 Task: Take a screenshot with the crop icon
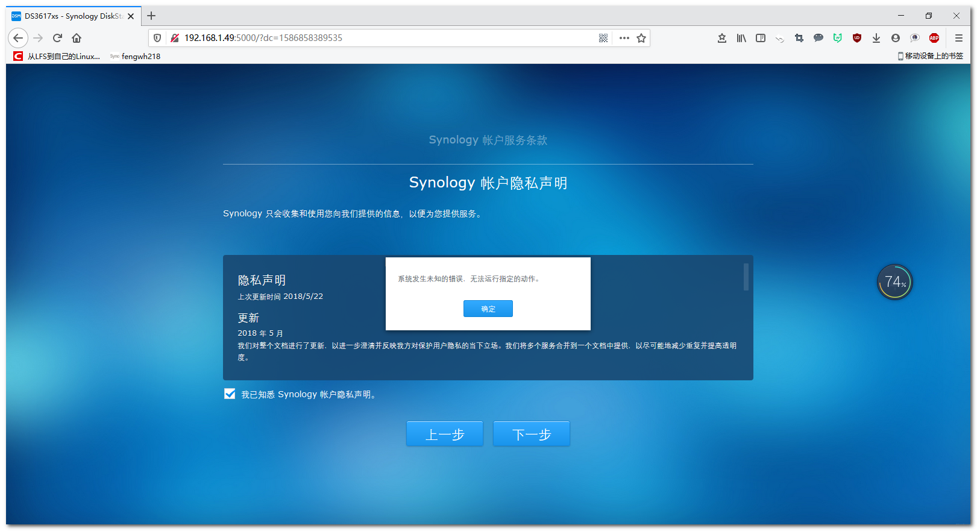click(x=799, y=38)
